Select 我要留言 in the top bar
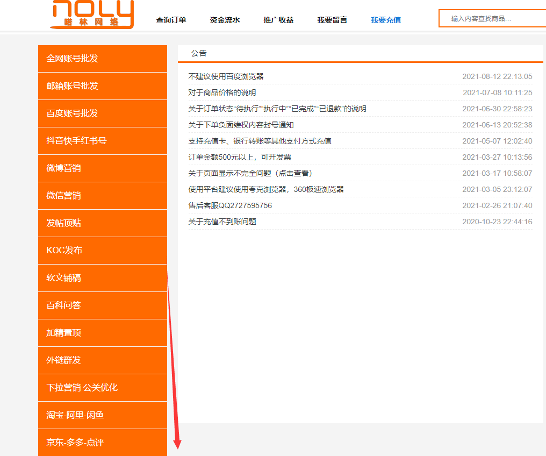 pyautogui.click(x=332, y=20)
